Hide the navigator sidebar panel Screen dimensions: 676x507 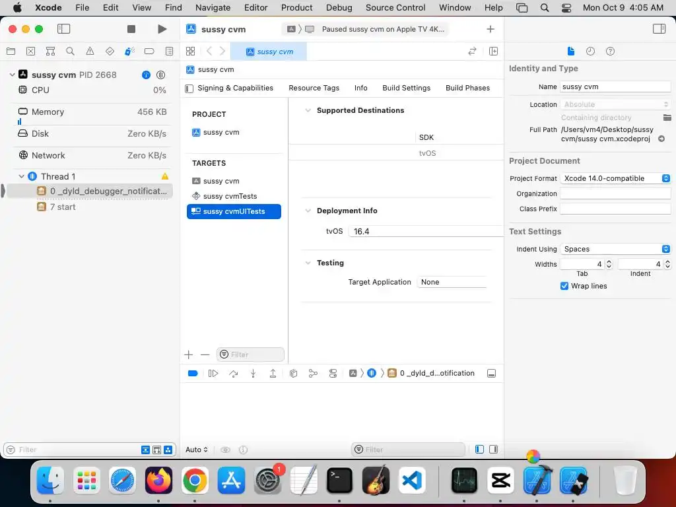64,29
